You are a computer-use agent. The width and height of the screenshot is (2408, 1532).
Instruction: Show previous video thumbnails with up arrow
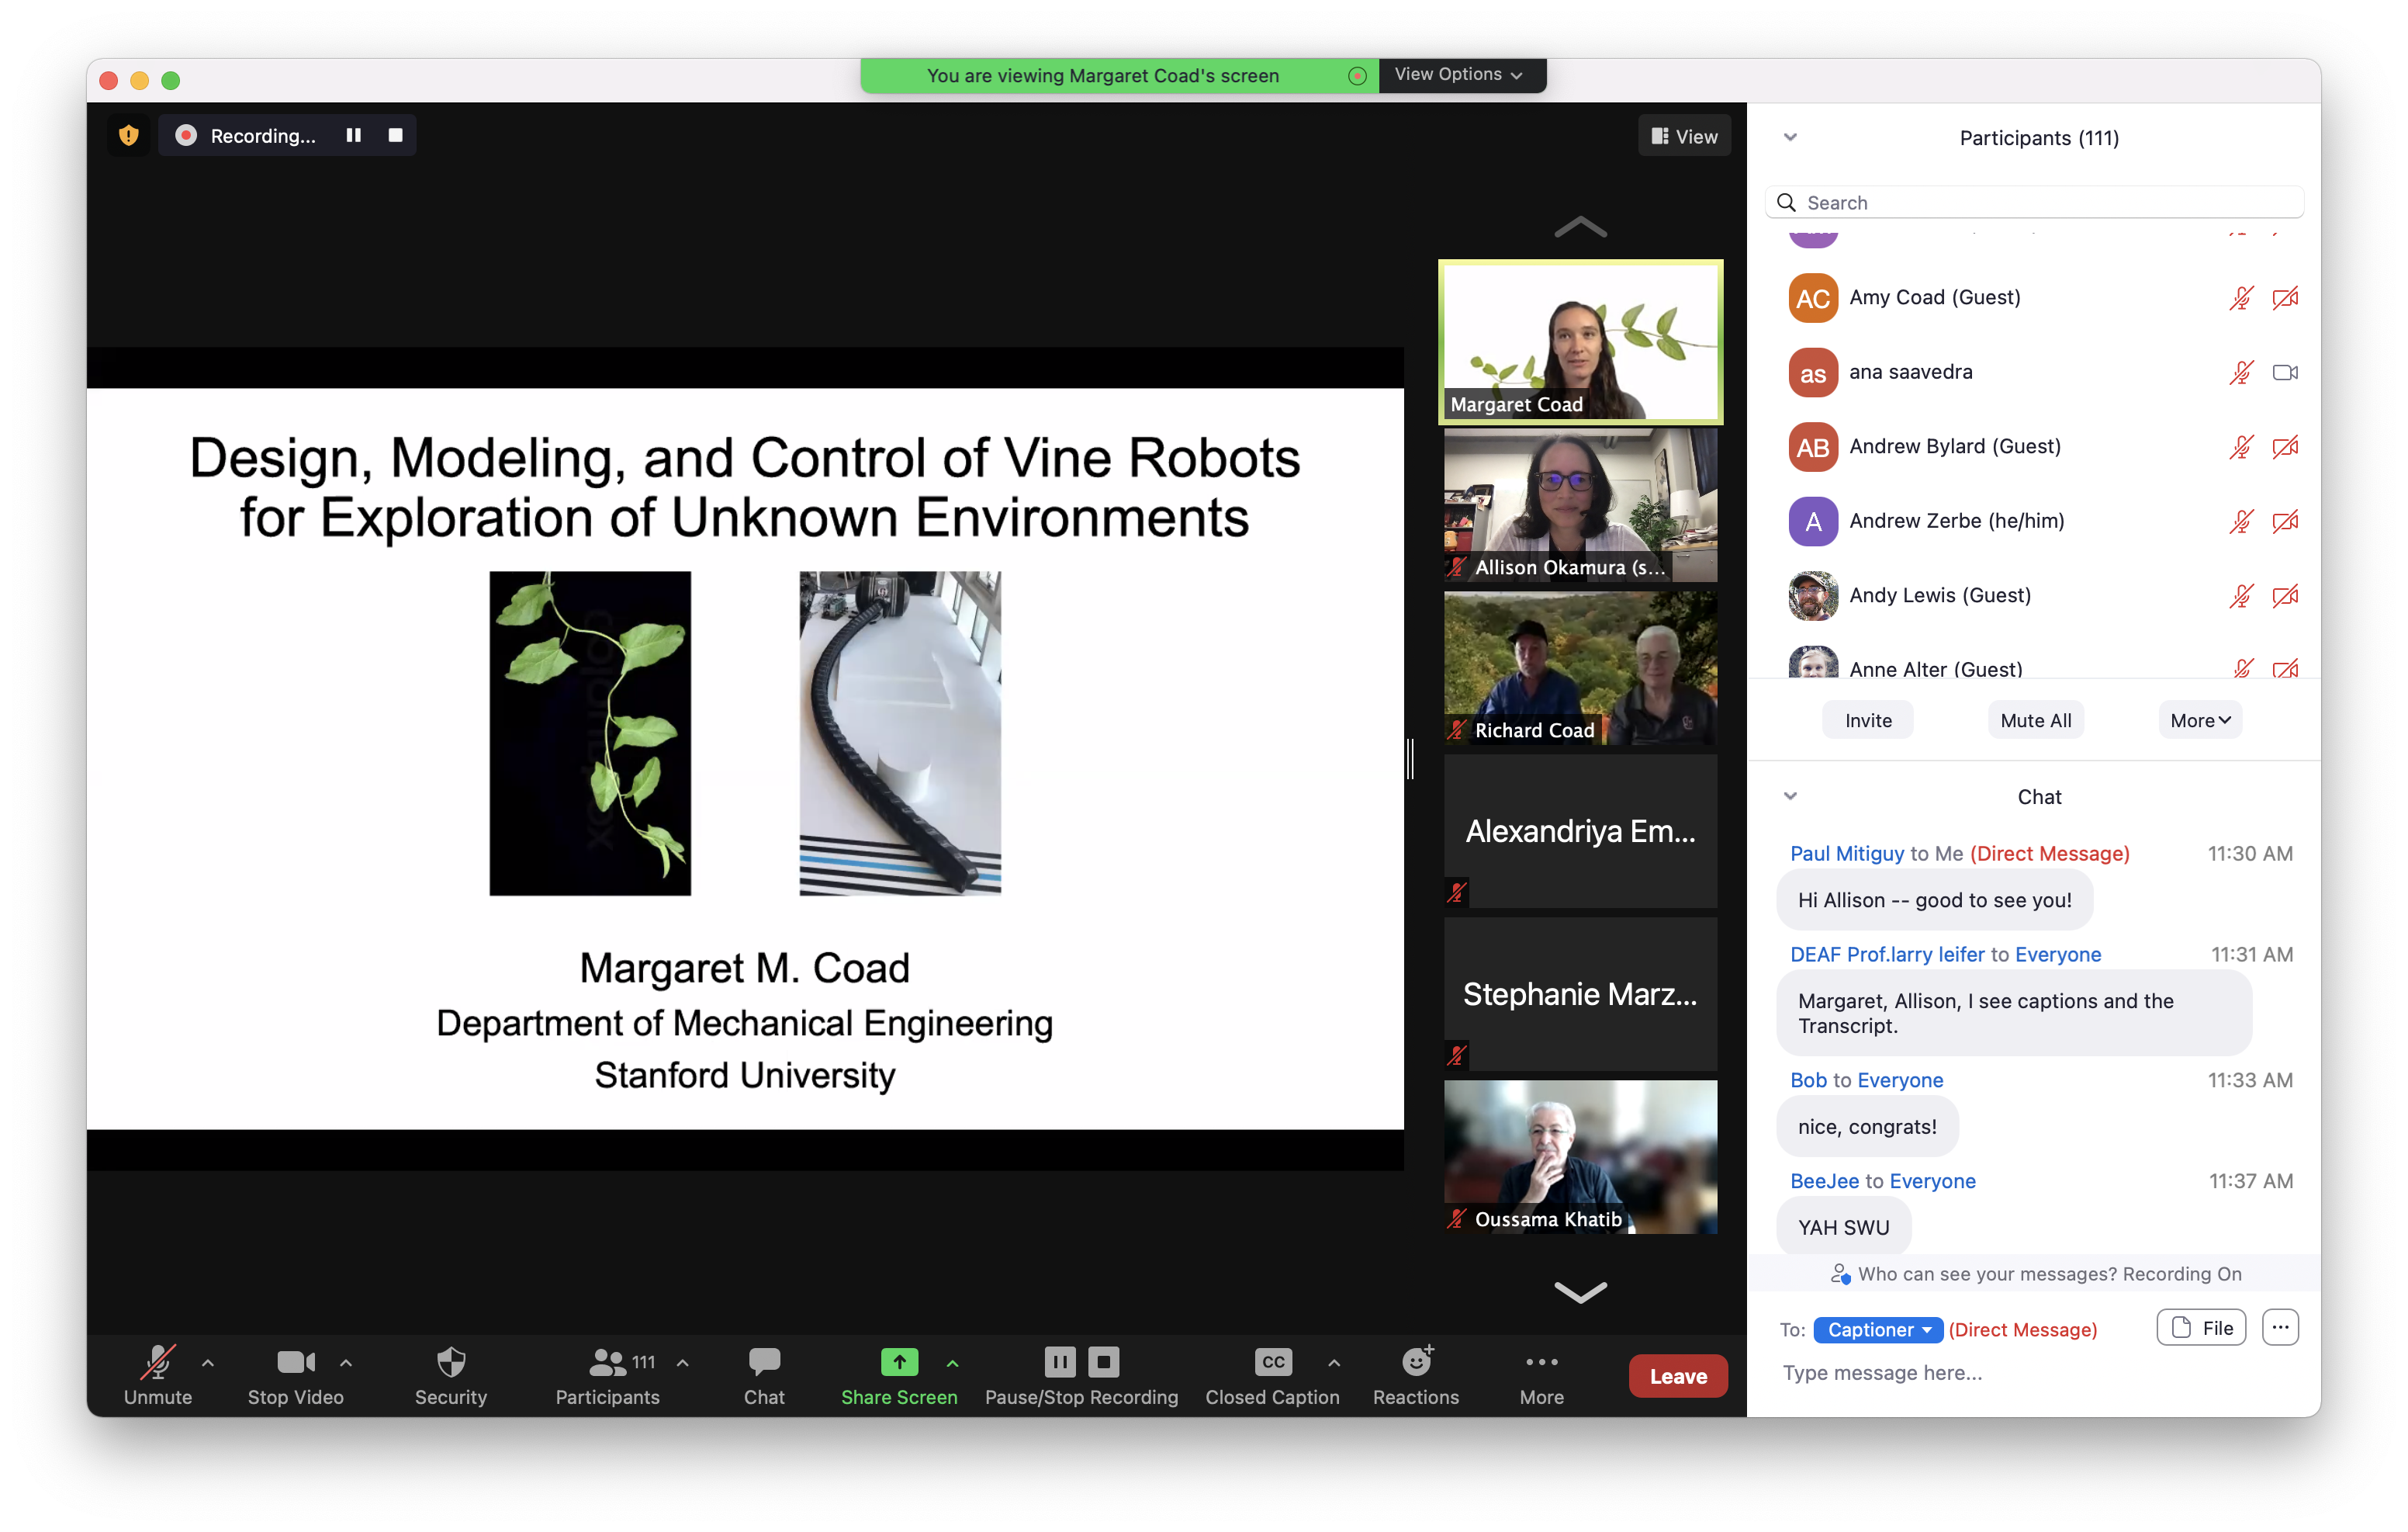coord(1580,228)
